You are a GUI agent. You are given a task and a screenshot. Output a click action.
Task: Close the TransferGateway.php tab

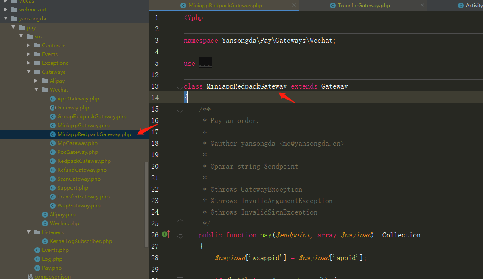click(422, 5)
